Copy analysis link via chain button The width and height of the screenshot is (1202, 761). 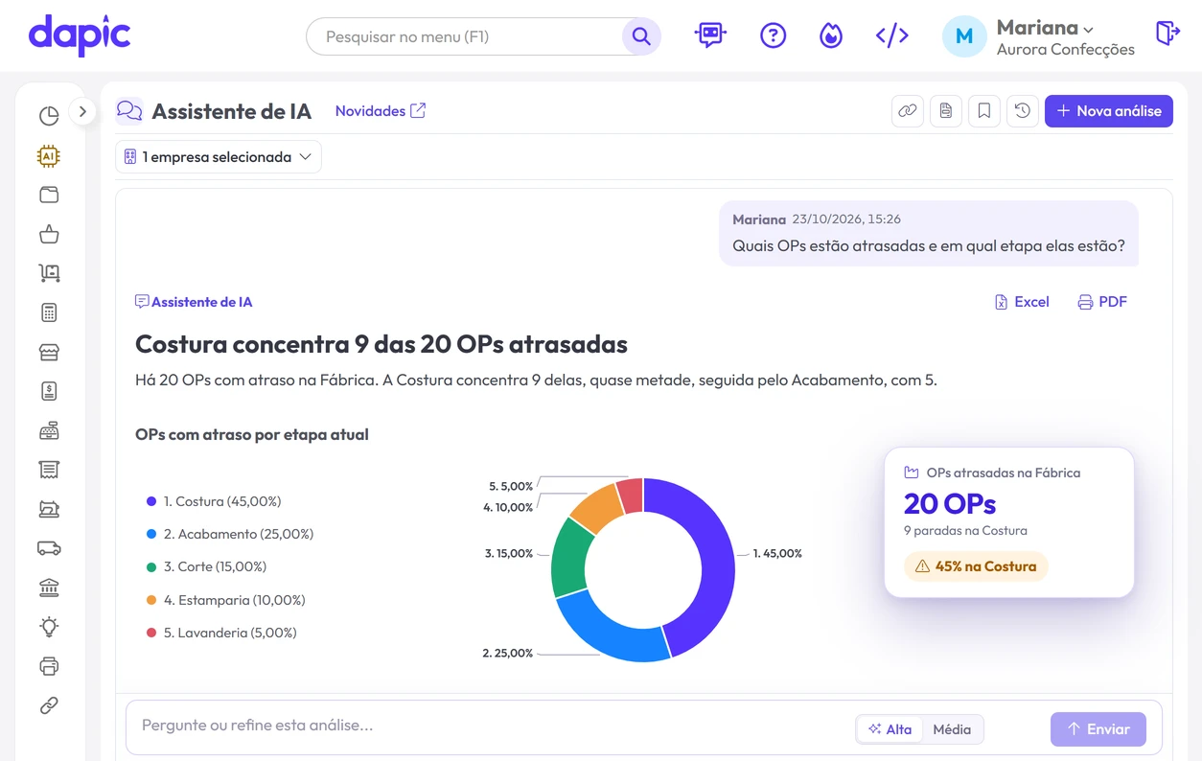pos(908,111)
